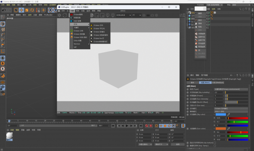
Task: Select Octane daylight in lights submenu
Action: click(100, 25)
